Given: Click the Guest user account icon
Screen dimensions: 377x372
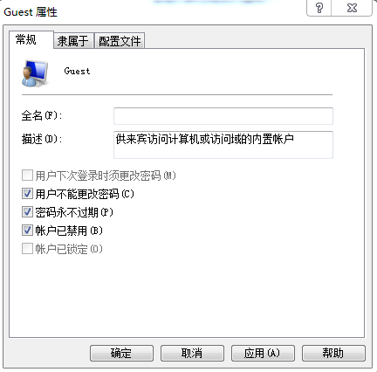Looking at the screenshot, I should pos(35,73).
